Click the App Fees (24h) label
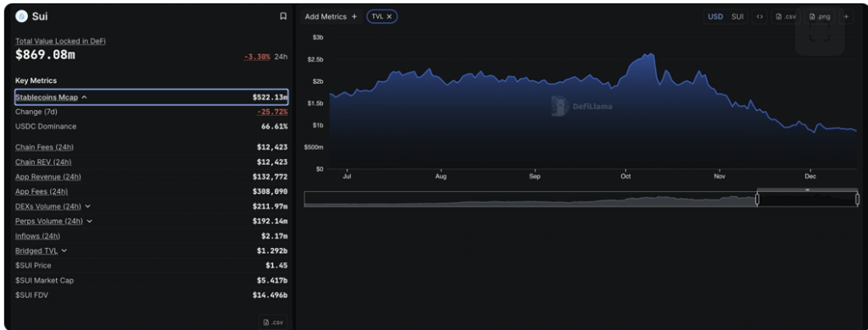868x330 pixels. (x=42, y=191)
